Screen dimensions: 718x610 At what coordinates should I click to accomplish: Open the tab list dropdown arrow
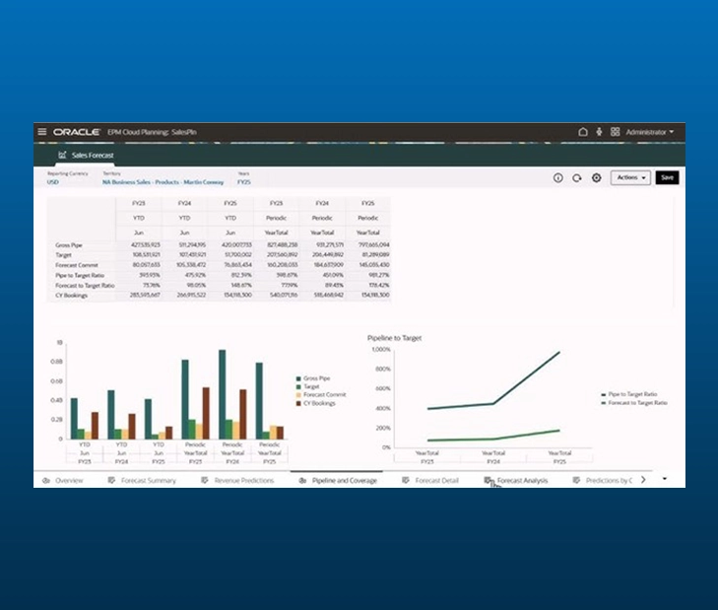click(665, 479)
